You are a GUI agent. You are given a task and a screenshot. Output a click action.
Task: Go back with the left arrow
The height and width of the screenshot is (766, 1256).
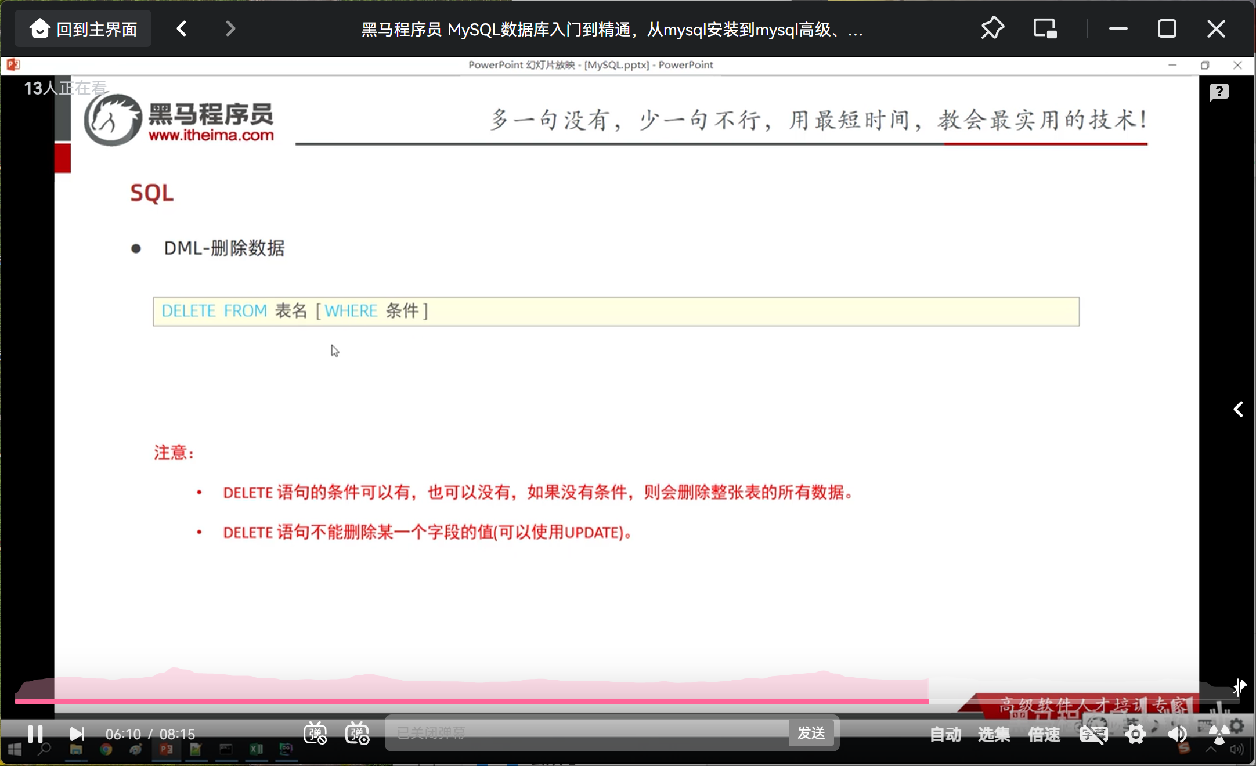(x=182, y=28)
